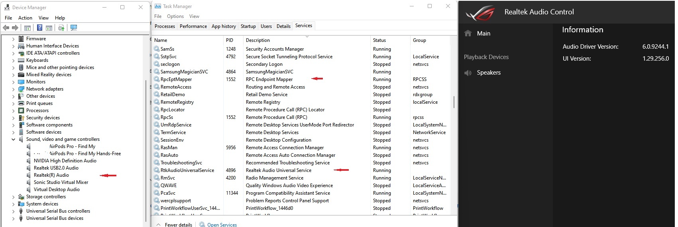Select Sonic Studio Virtual Mixer device
This screenshot has width=678, height=227.
tap(61, 182)
